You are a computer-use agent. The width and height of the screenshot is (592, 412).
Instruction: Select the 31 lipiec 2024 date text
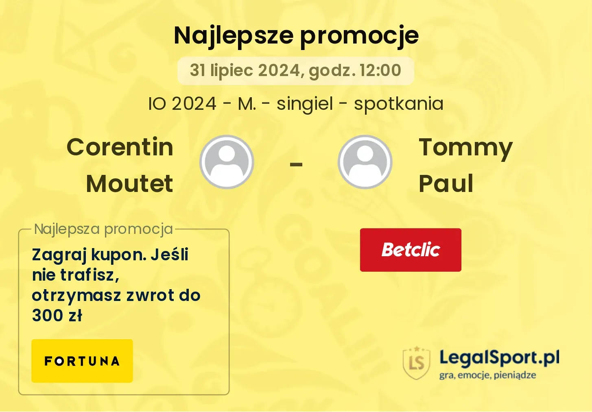(245, 70)
